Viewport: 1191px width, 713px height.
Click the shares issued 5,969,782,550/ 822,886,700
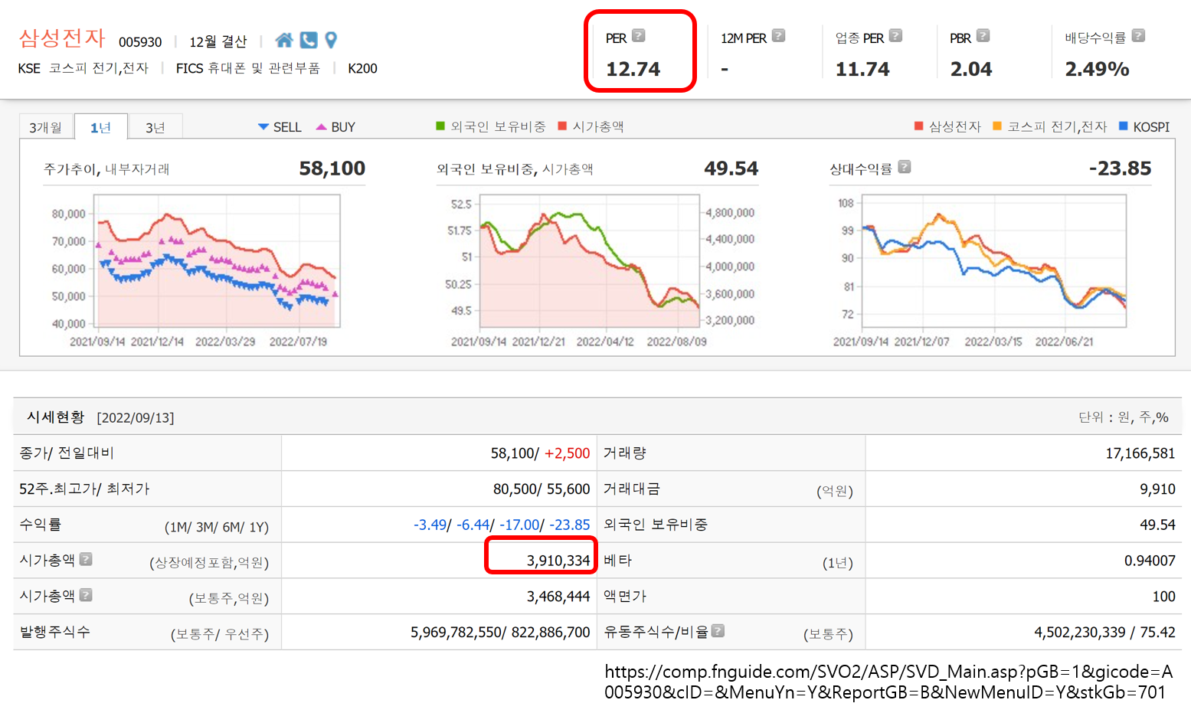click(x=500, y=632)
